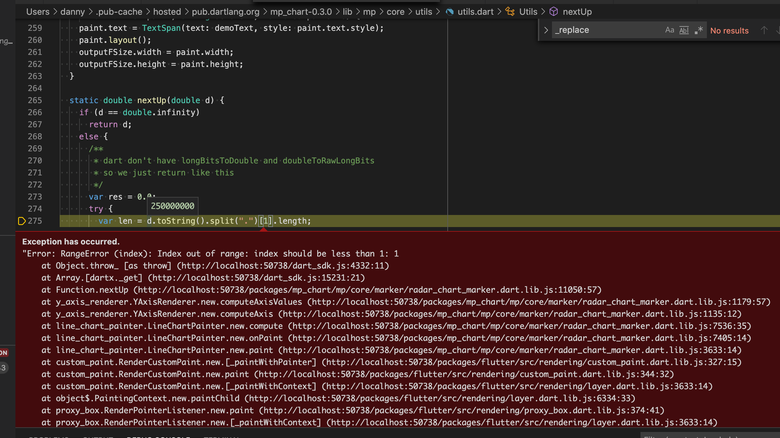This screenshot has width=780, height=438.
Task: Click d.toString() on the highlighted line 275
Action: tap(176, 221)
